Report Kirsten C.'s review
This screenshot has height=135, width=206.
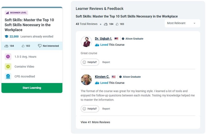[106, 109]
